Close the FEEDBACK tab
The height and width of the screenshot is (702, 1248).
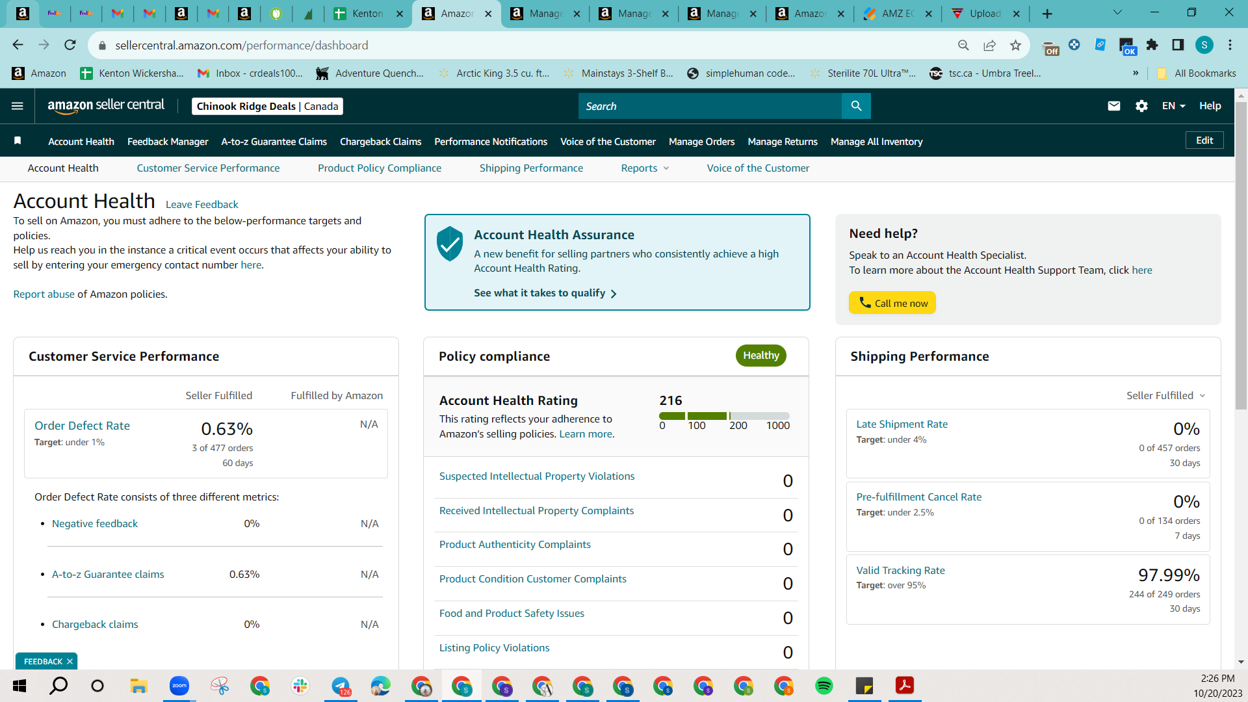[70, 661]
